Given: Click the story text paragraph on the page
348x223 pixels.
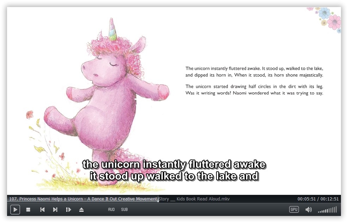Looking at the screenshot, I should coord(254,80).
